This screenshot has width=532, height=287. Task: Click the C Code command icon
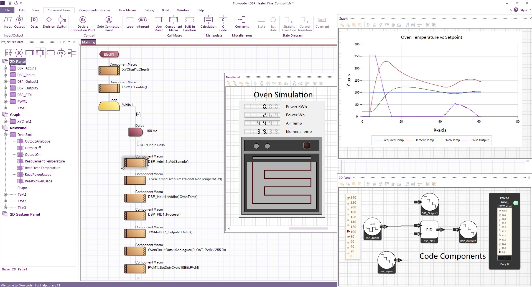pyautogui.click(x=223, y=22)
